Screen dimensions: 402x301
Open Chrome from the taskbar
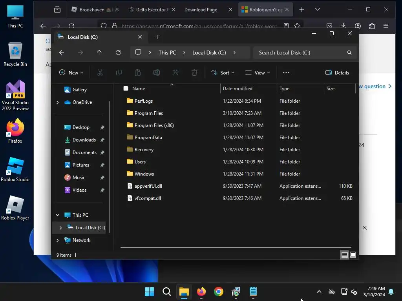tap(218, 292)
